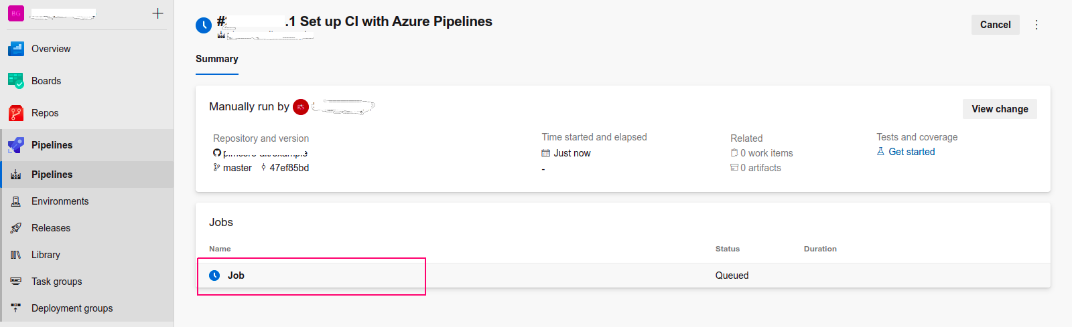This screenshot has width=1072, height=327.
Task: Click the Library books icon
Action: pyautogui.click(x=16, y=255)
